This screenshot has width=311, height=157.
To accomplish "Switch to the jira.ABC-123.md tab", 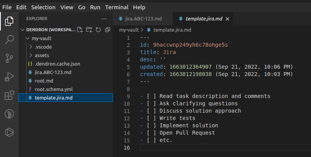I will (x=143, y=19).
